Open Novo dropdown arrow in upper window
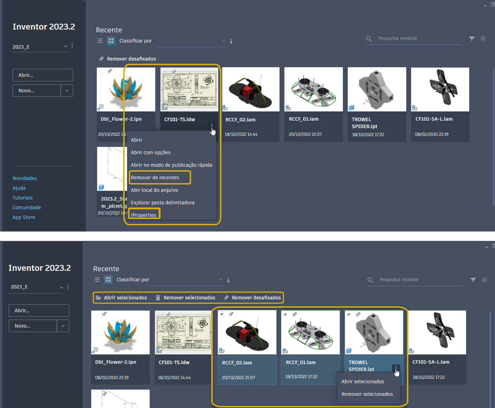495x408 pixels. pyautogui.click(x=67, y=91)
